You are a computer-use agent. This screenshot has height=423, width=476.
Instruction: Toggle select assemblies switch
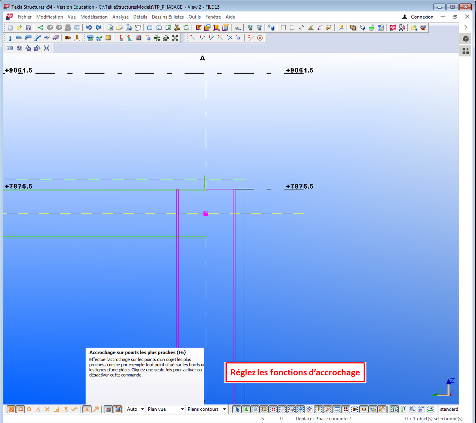pos(412,409)
